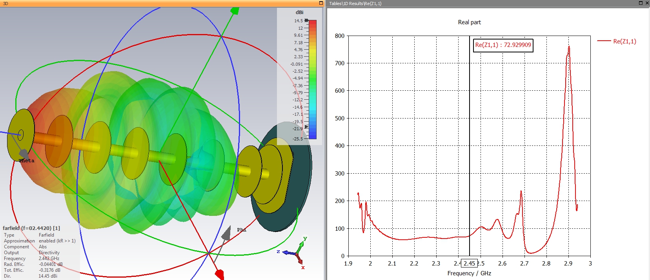Click the '2.442 GHz' frequency value
The width and height of the screenshot is (650, 280).
click(49, 258)
